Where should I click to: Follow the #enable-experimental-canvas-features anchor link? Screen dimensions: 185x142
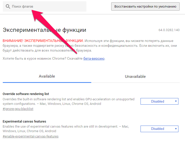coord(31,136)
